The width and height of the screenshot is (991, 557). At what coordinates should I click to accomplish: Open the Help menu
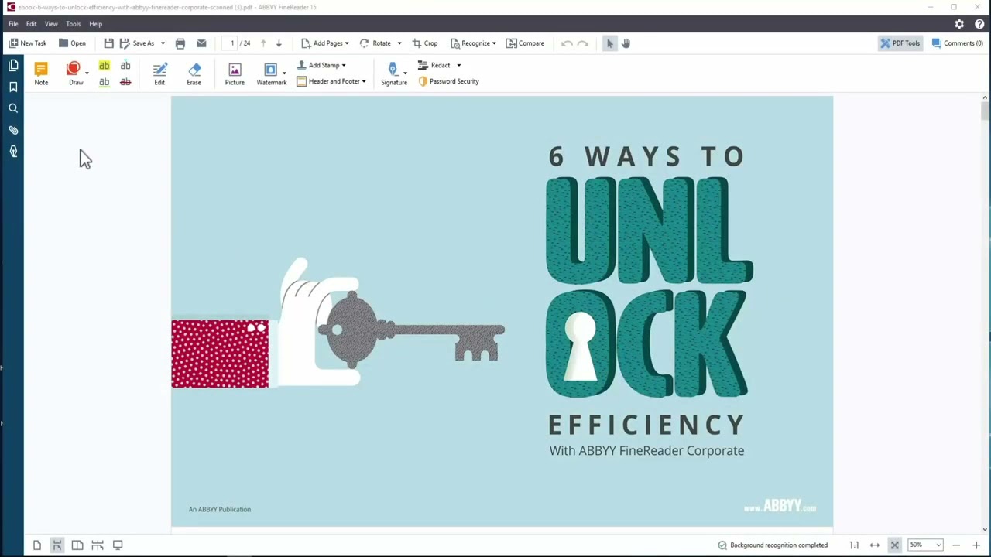(x=95, y=24)
